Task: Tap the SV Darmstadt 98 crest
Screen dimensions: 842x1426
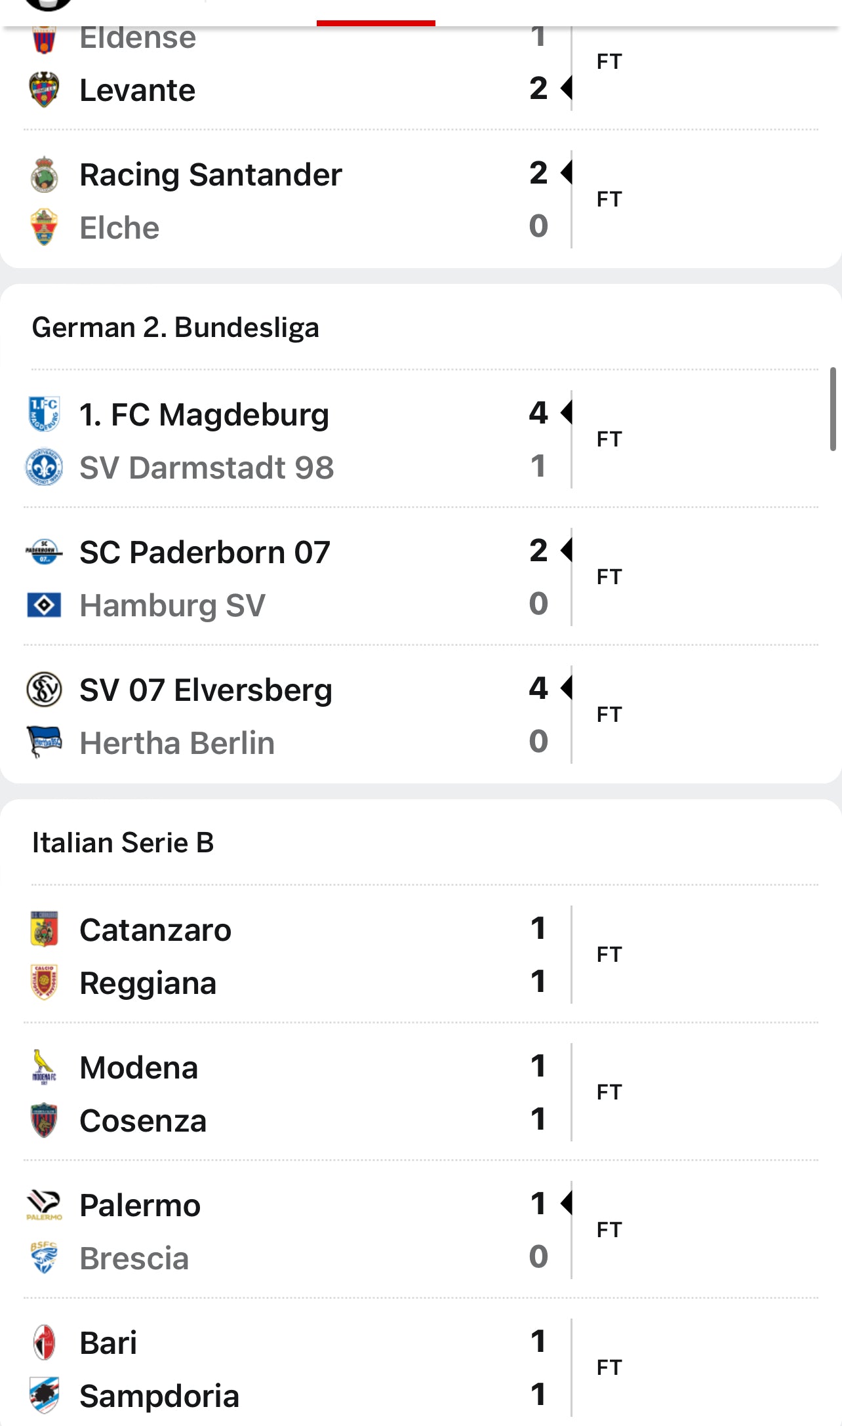Action: [x=44, y=467]
